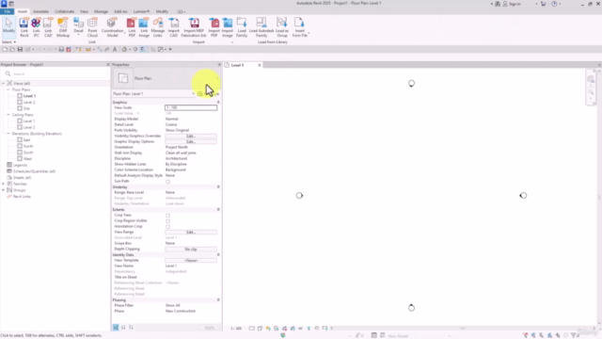
Task: Click the View Scale input field
Action: point(191,107)
